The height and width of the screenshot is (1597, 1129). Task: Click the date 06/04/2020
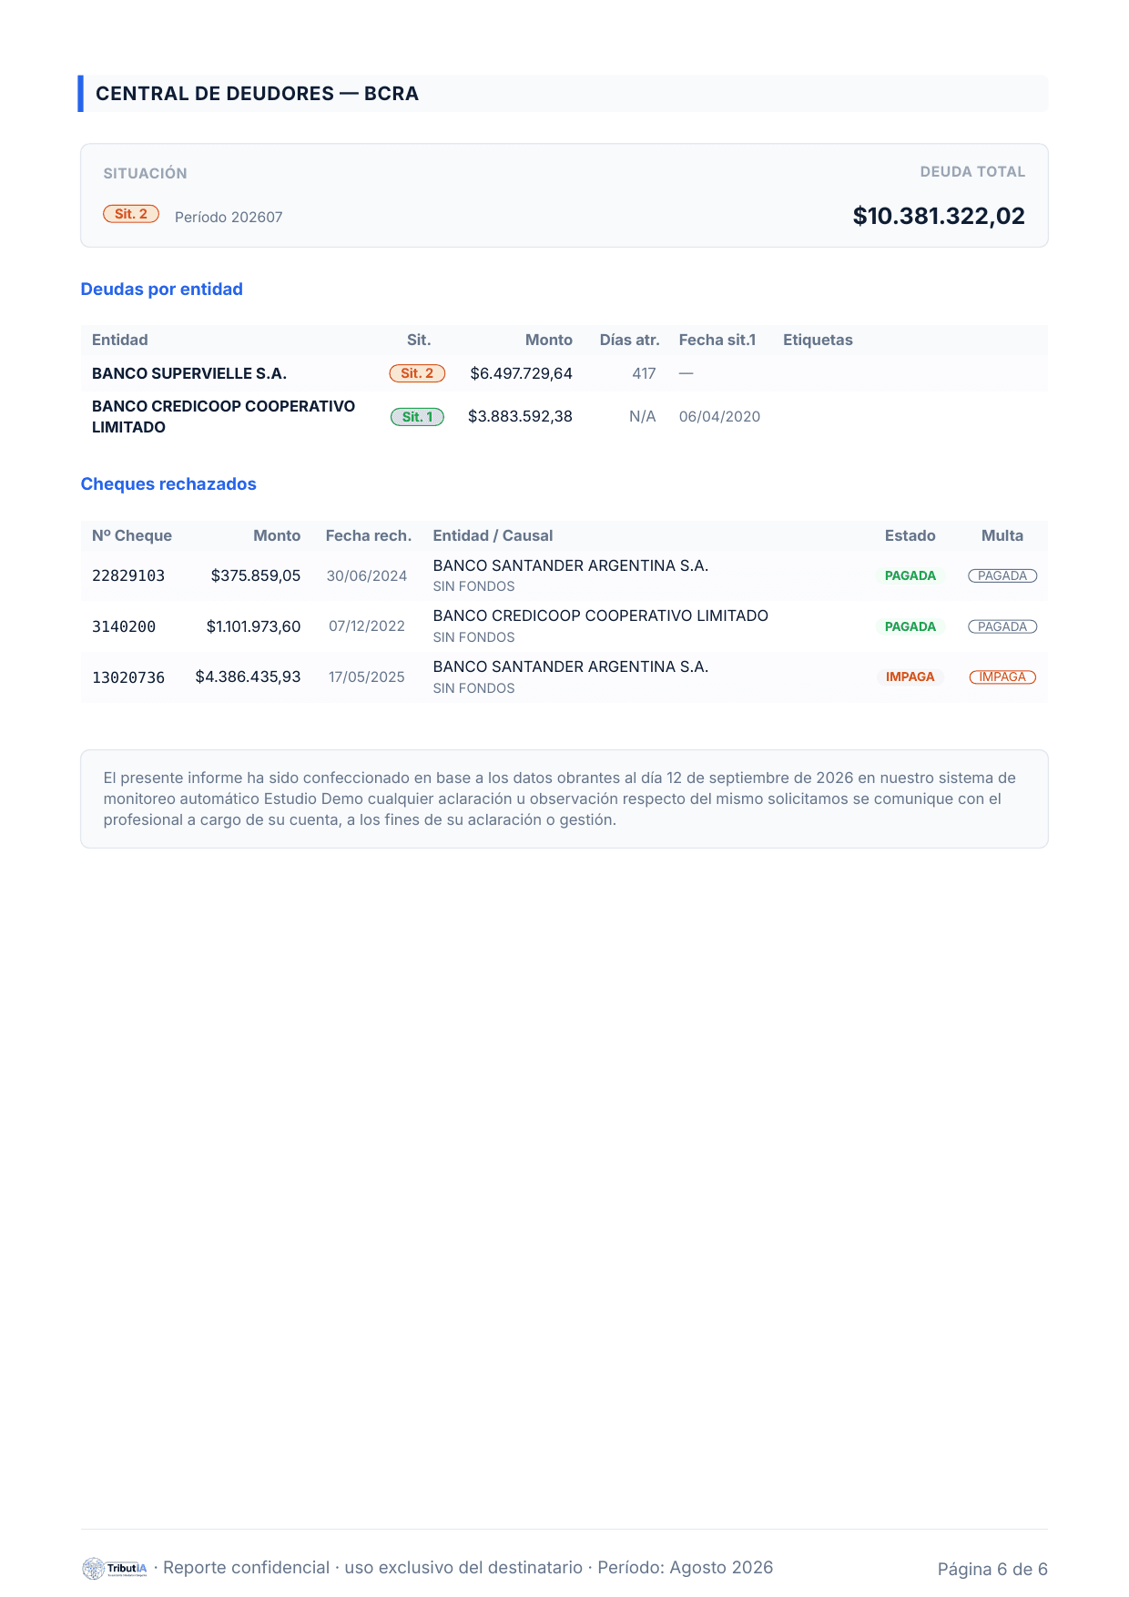(719, 416)
